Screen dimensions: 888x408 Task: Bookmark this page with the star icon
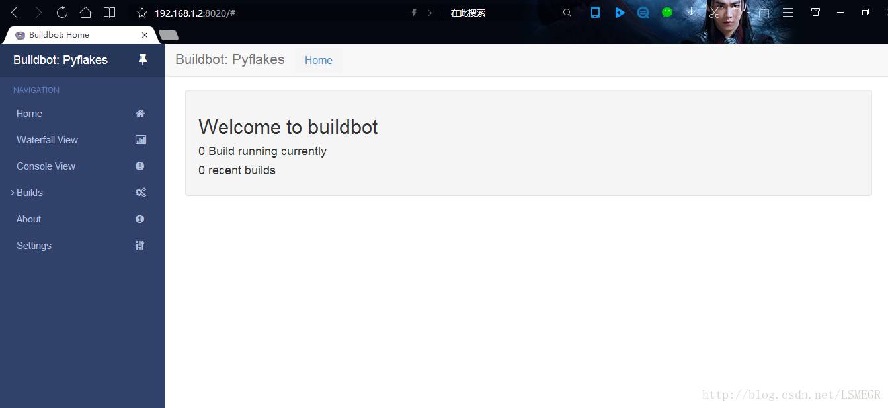click(141, 13)
